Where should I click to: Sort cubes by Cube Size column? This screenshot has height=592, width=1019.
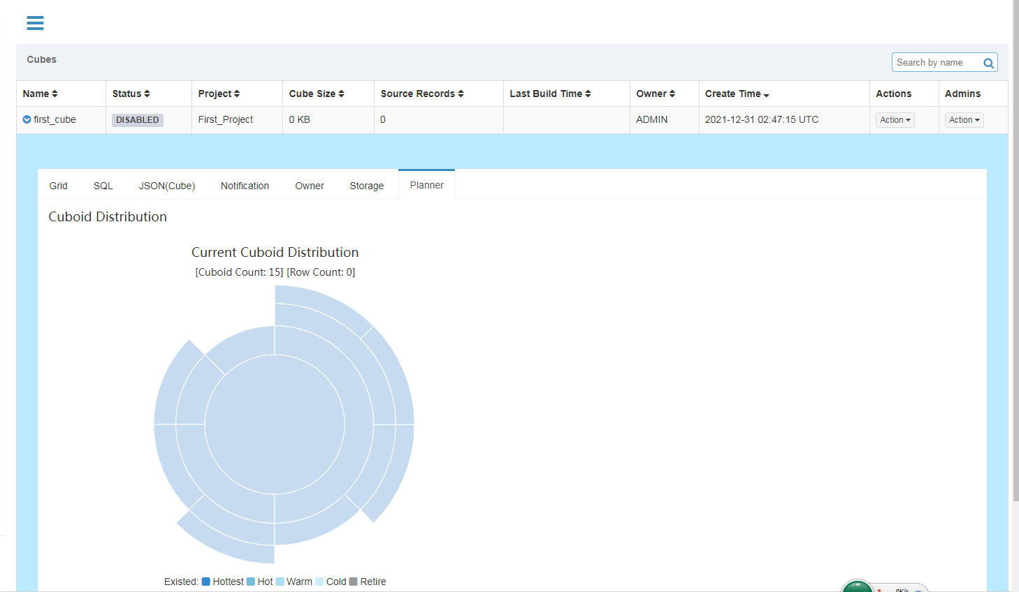317,94
